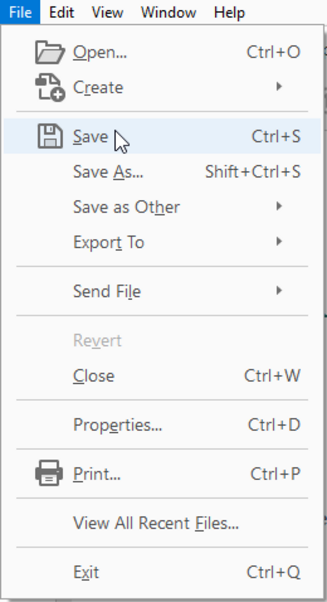This screenshot has height=602, width=327.
Task: Open the Window menu
Action: pos(168,13)
